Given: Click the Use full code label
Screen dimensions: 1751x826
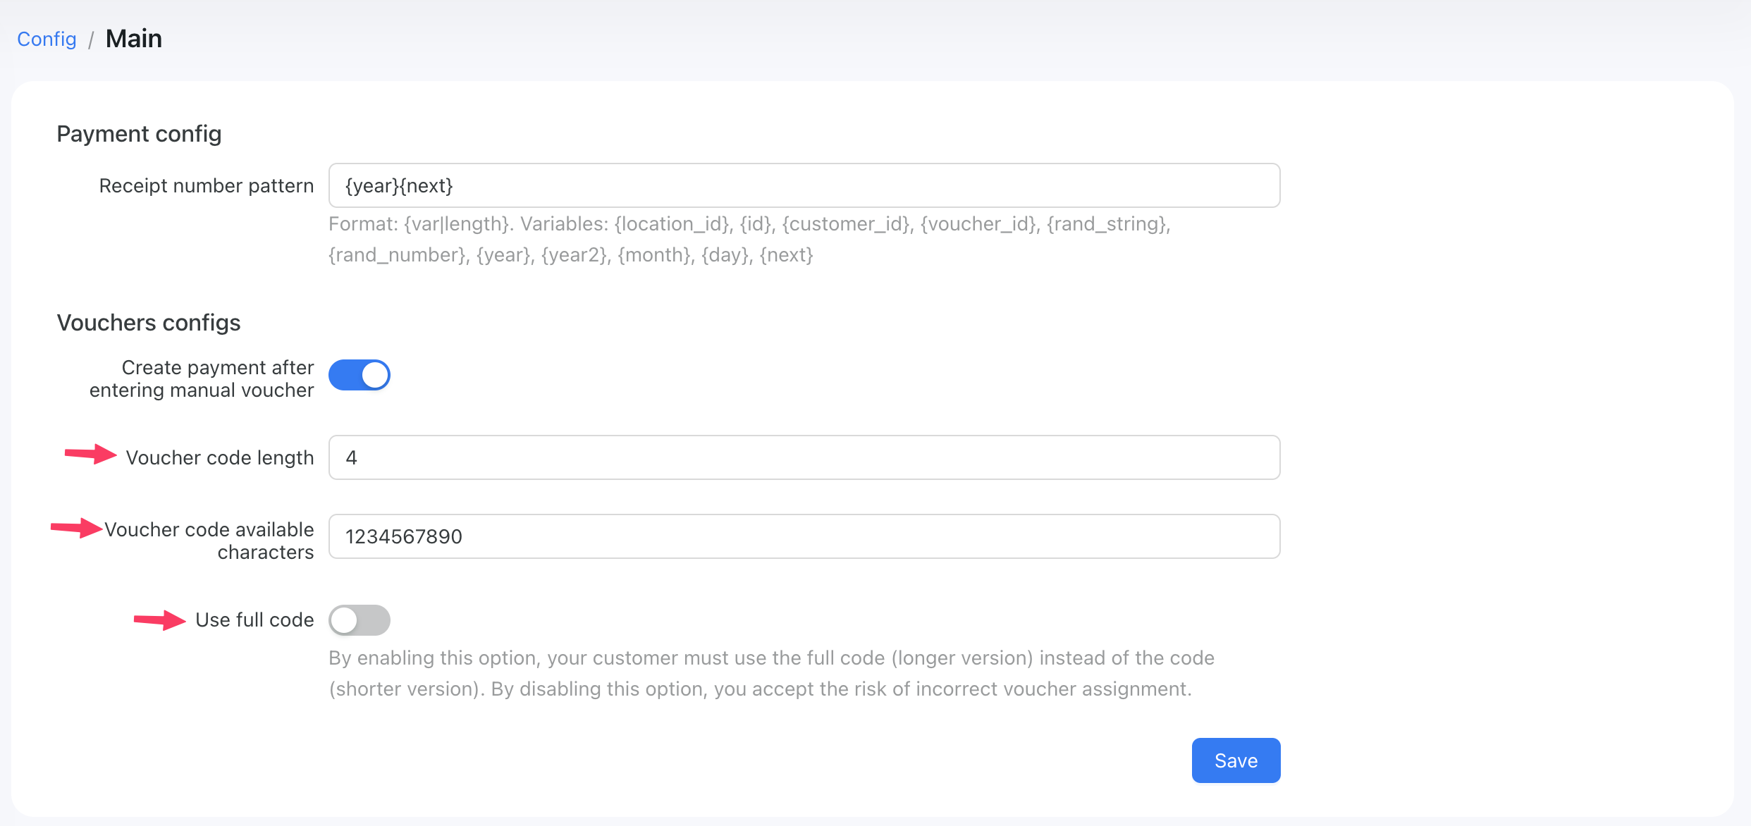Looking at the screenshot, I should pyautogui.click(x=254, y=620).
